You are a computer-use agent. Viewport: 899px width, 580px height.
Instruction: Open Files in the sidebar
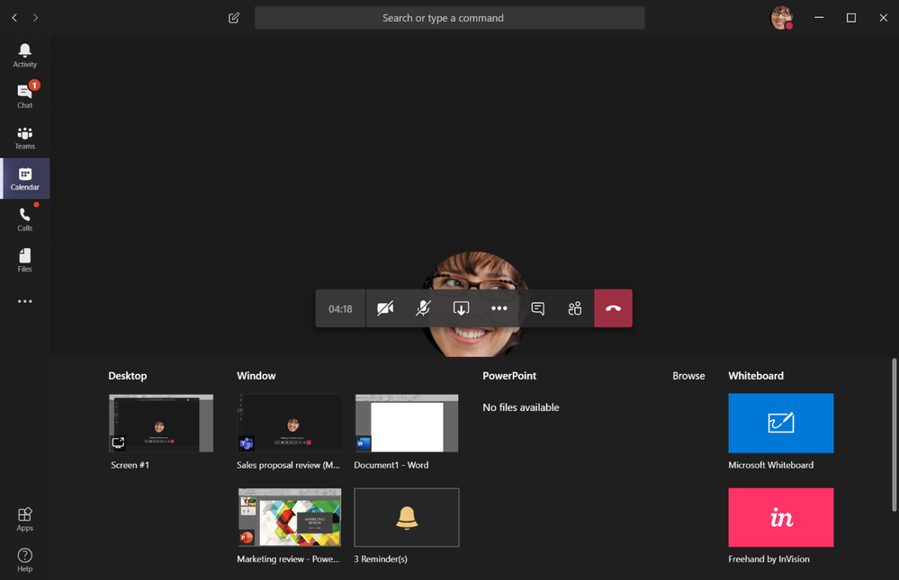click(24, 260)
